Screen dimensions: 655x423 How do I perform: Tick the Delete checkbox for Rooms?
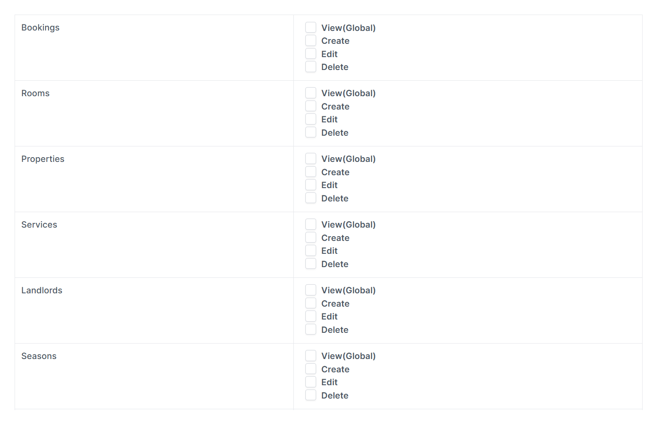pos(311,133)
